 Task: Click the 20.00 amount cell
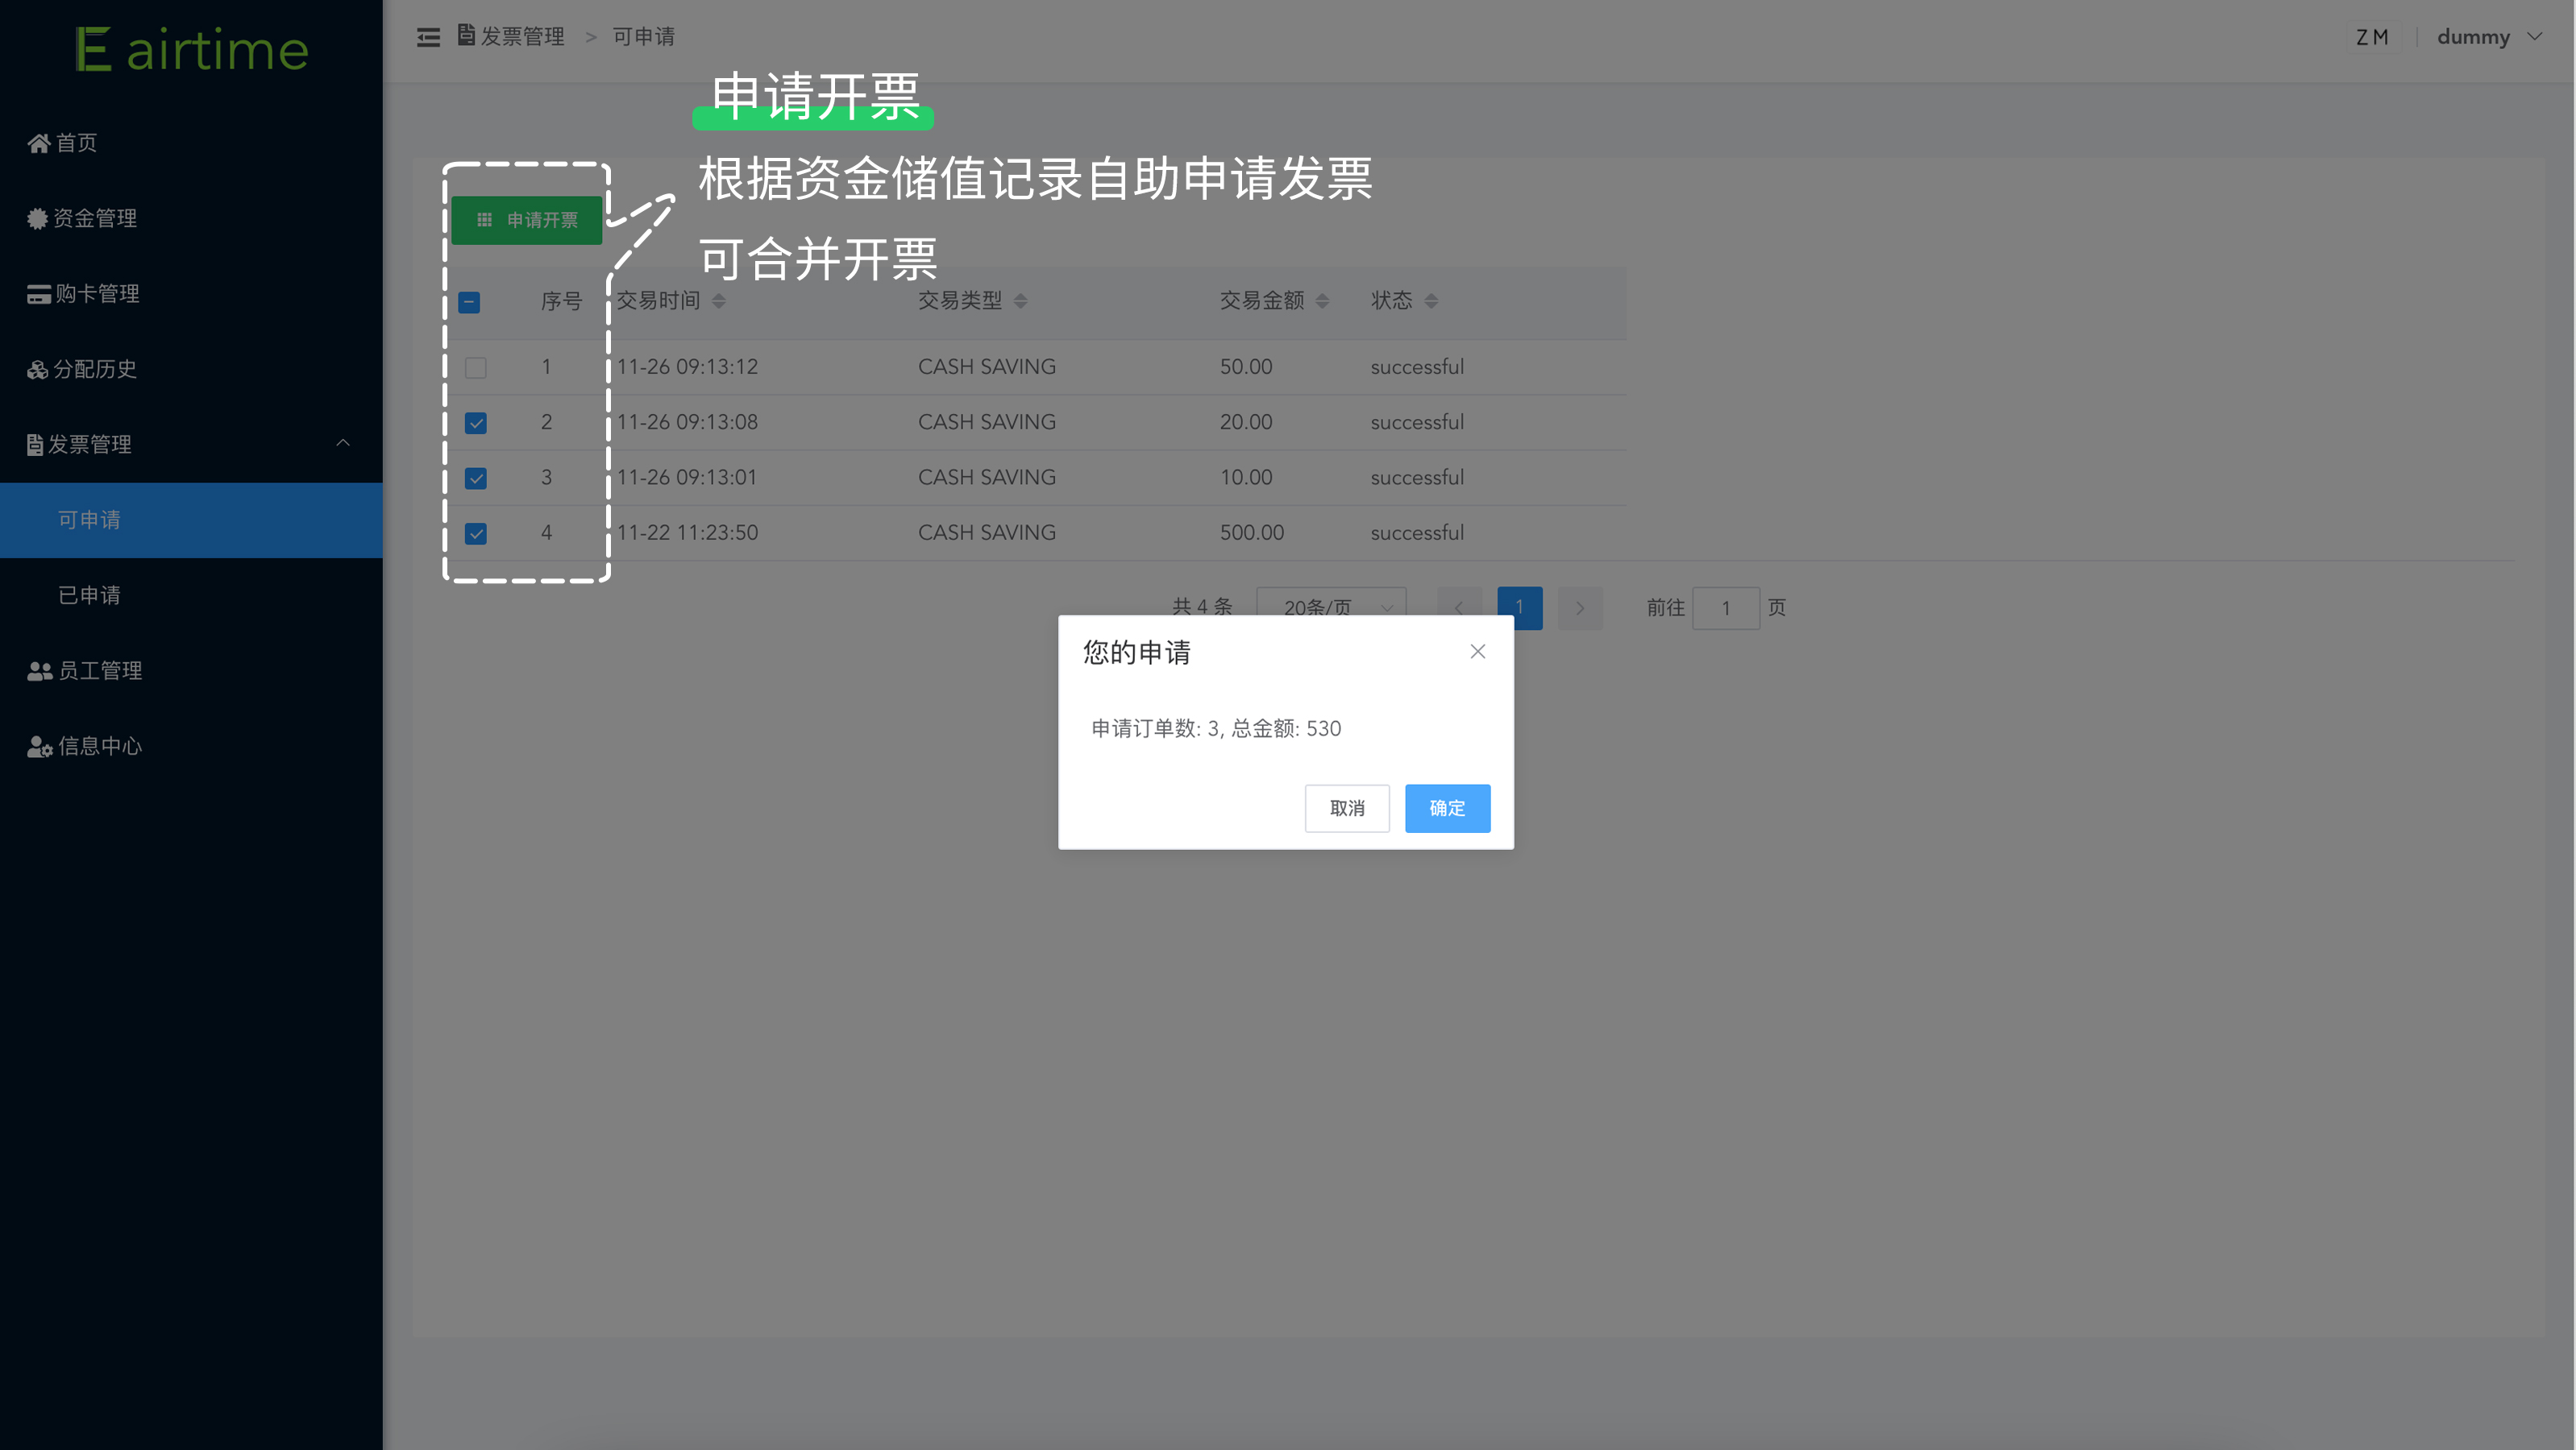tap(1246, 422)
